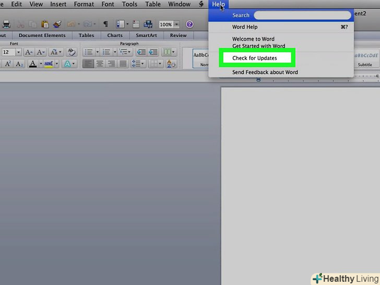Open the Window menu
The width and height of the screenshot is (380, 285).
coord(180,4)
